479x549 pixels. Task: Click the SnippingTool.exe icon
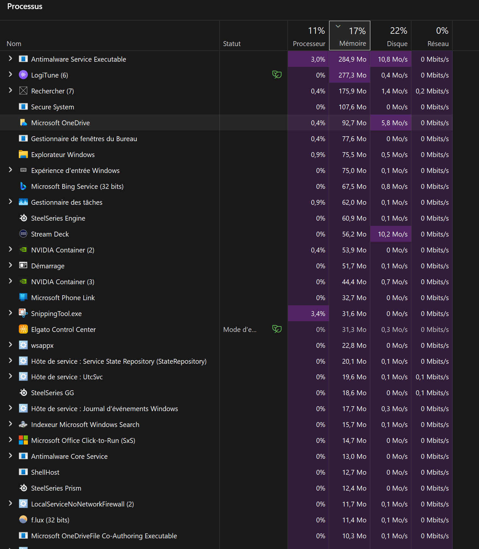(23, 313)
